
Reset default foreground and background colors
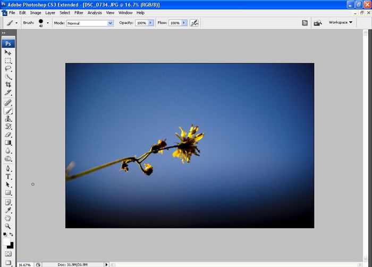pos(5,234)
